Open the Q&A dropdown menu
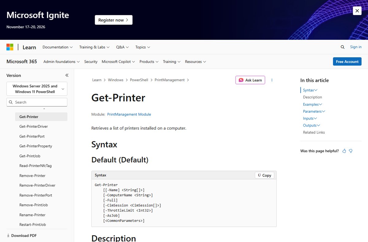 tap(122, 47)
